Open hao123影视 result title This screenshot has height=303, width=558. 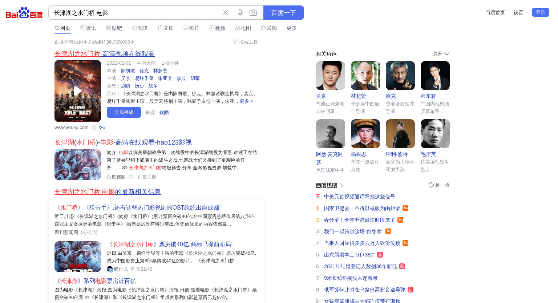tap(123, 142)
